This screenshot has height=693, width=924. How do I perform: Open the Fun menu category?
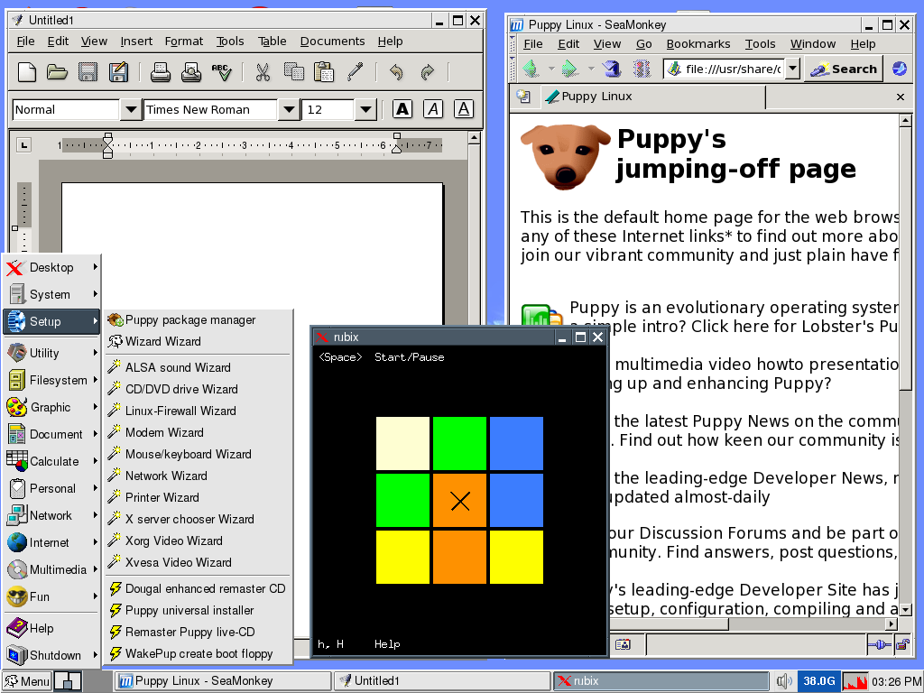51,596
